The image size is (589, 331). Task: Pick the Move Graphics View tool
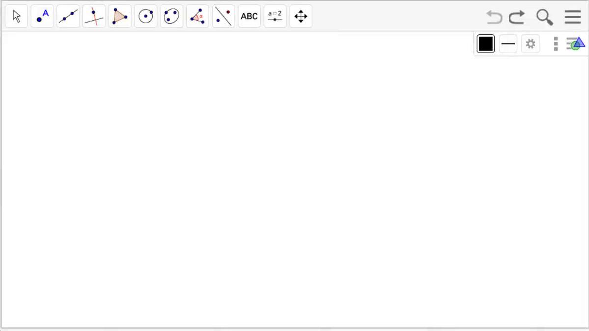[301, 17]
